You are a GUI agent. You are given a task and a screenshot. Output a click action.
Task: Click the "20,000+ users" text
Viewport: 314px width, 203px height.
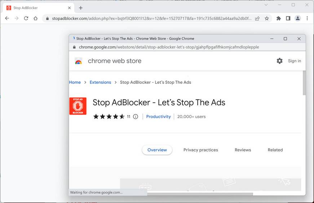click(x=191, y=117)
